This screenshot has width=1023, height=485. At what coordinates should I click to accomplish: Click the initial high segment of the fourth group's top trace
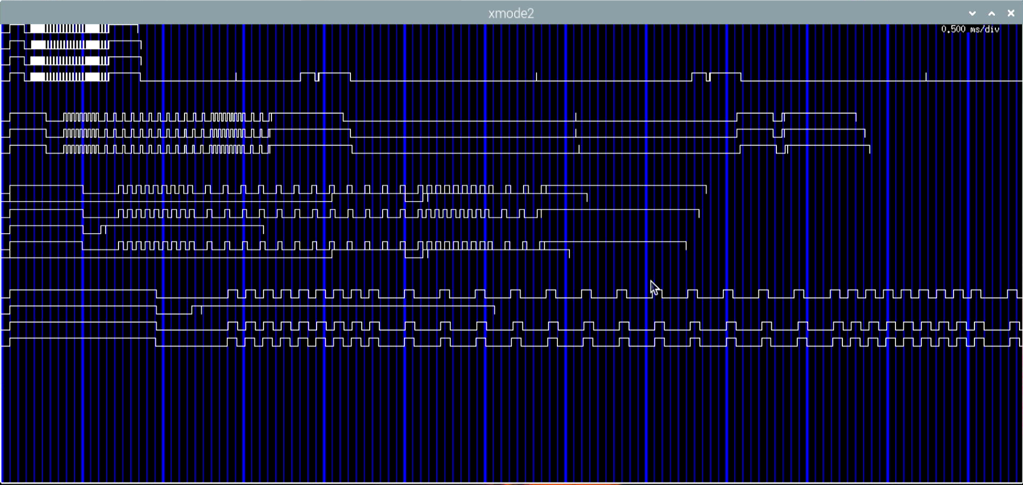coord(82,291)
